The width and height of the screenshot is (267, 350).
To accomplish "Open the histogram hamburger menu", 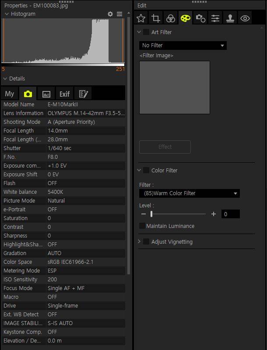I will pyautogui.click(x=119, y=14).
